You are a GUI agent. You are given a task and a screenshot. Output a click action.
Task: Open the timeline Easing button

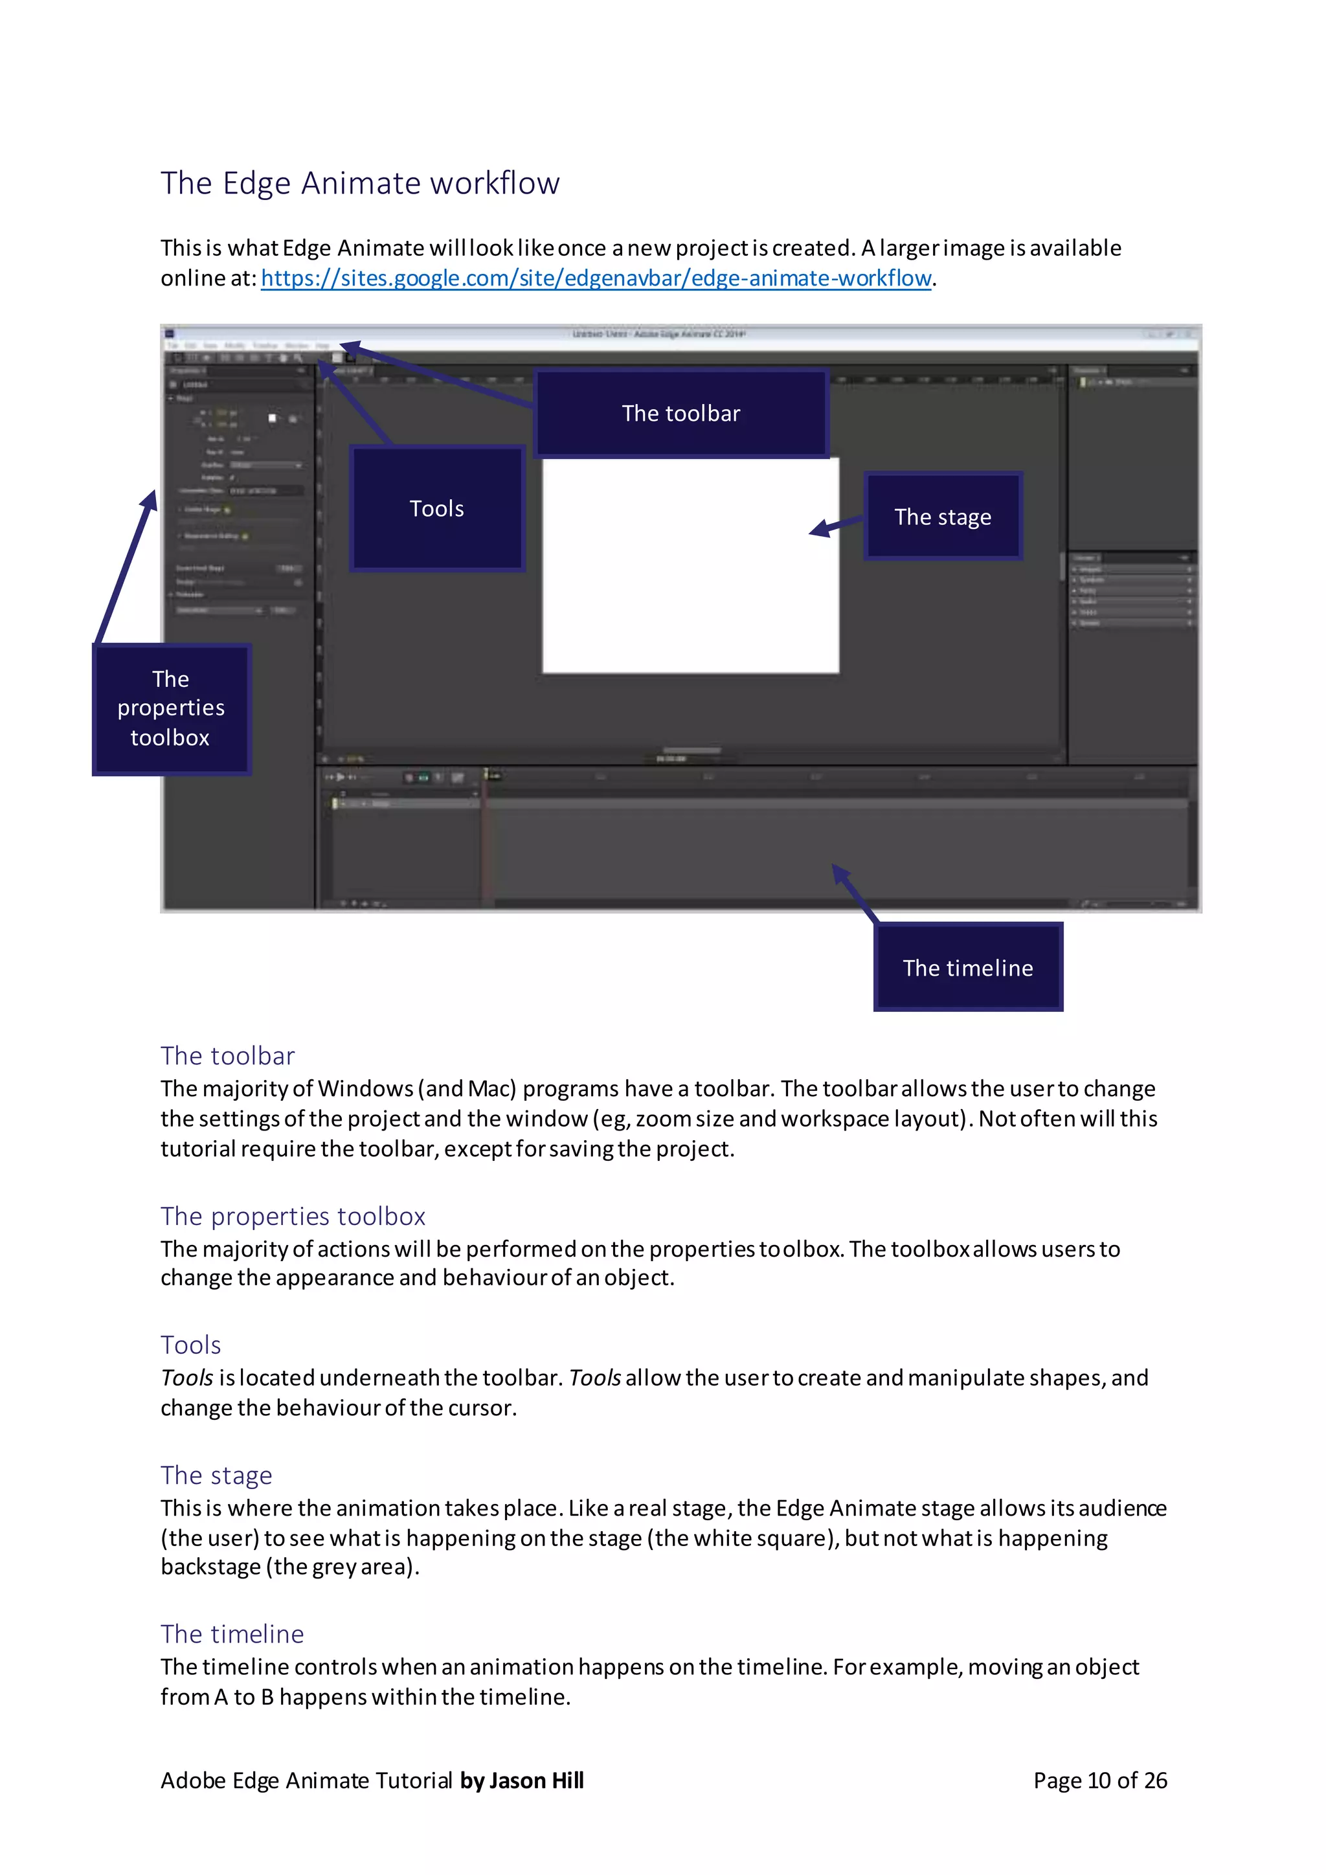tap(458, 778)
